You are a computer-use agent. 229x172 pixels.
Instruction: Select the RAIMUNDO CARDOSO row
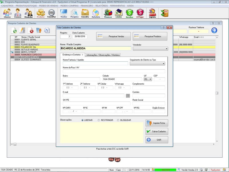tap(33, 54)
